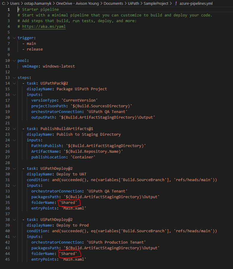The image size is (233, 269).
Task: Fold the Deploy to UAT task block
Action: click(14, 169)
